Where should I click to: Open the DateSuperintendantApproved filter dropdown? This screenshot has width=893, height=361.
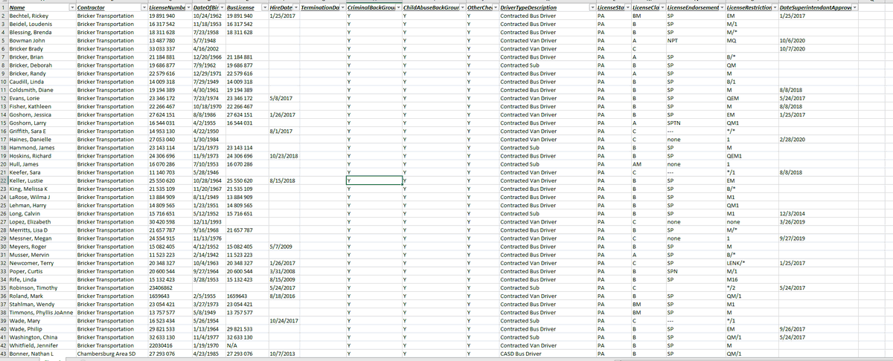tap(854, 7)
